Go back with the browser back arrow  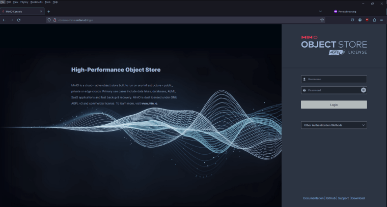tap(4, 20)
